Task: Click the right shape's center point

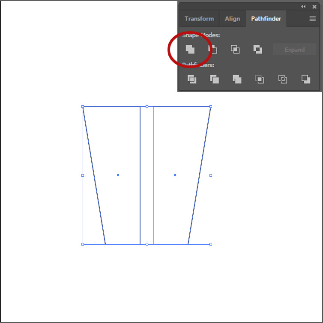Action: coord(175,175)
